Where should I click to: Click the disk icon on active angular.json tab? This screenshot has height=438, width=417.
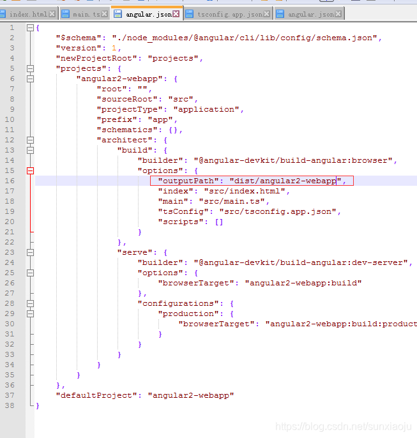point(118,14)
